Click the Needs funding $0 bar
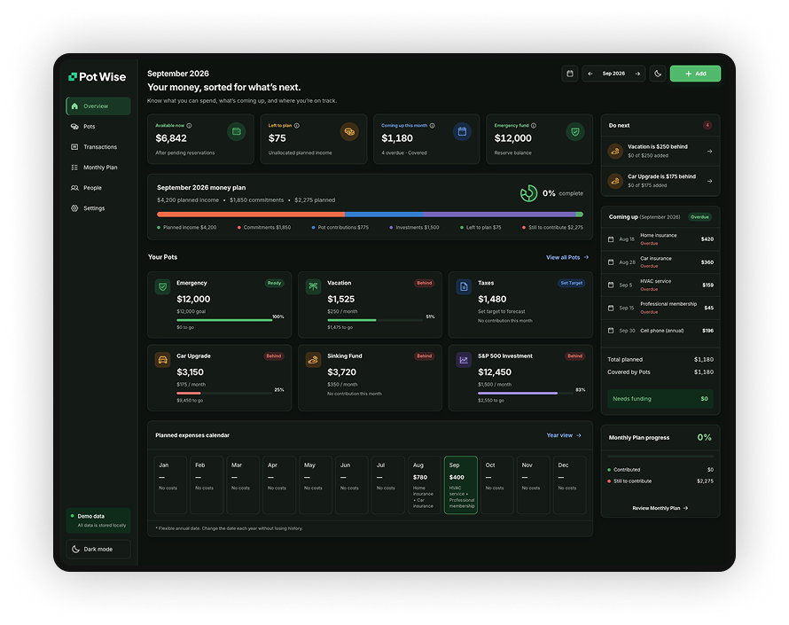Viewport: 789px width, 625px height. (660, 399)
